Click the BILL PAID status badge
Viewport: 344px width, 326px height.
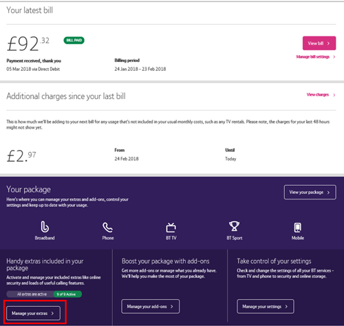[x=74, y=41]
